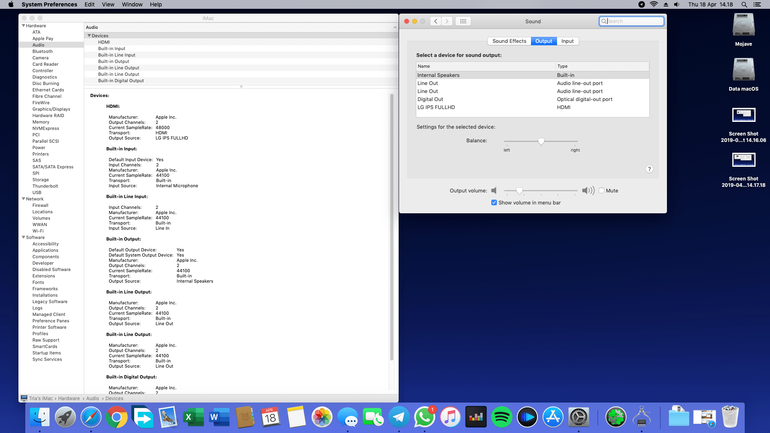770x433 pixels.
Task: Click Audio in the breadcrumb path
Action: (x=93, y=398)
